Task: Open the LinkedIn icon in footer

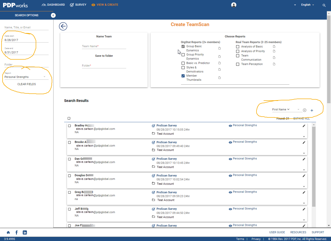Action: (25, 232)
